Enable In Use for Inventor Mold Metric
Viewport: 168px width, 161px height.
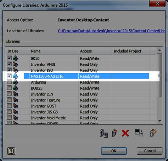point(9,117)
